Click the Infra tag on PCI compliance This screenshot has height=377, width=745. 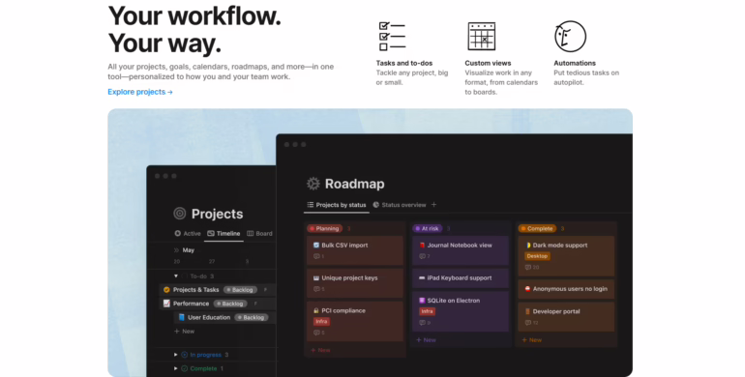pos(321,322)
